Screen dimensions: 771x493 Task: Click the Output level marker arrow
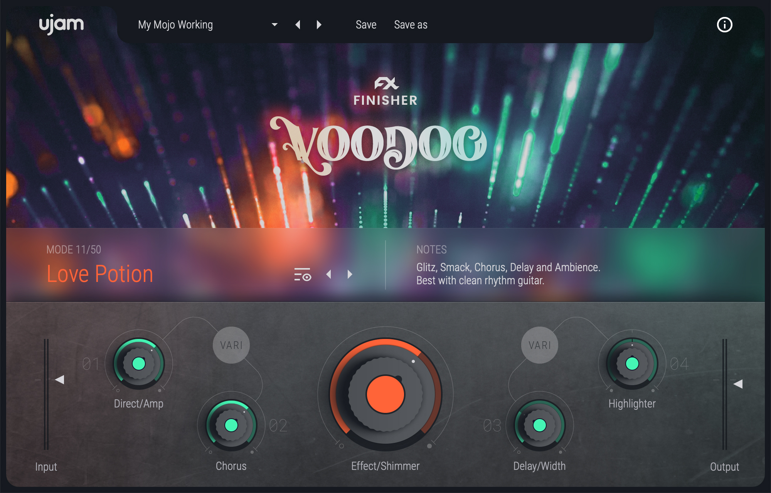coord(738,384)
